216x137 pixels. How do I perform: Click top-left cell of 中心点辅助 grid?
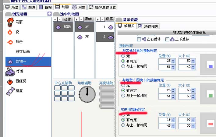coord(57,88)
